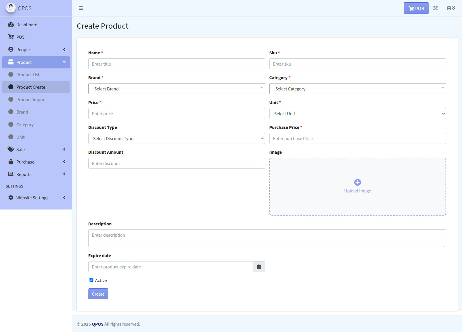Click the blue POS button in header

coord(416,8)
